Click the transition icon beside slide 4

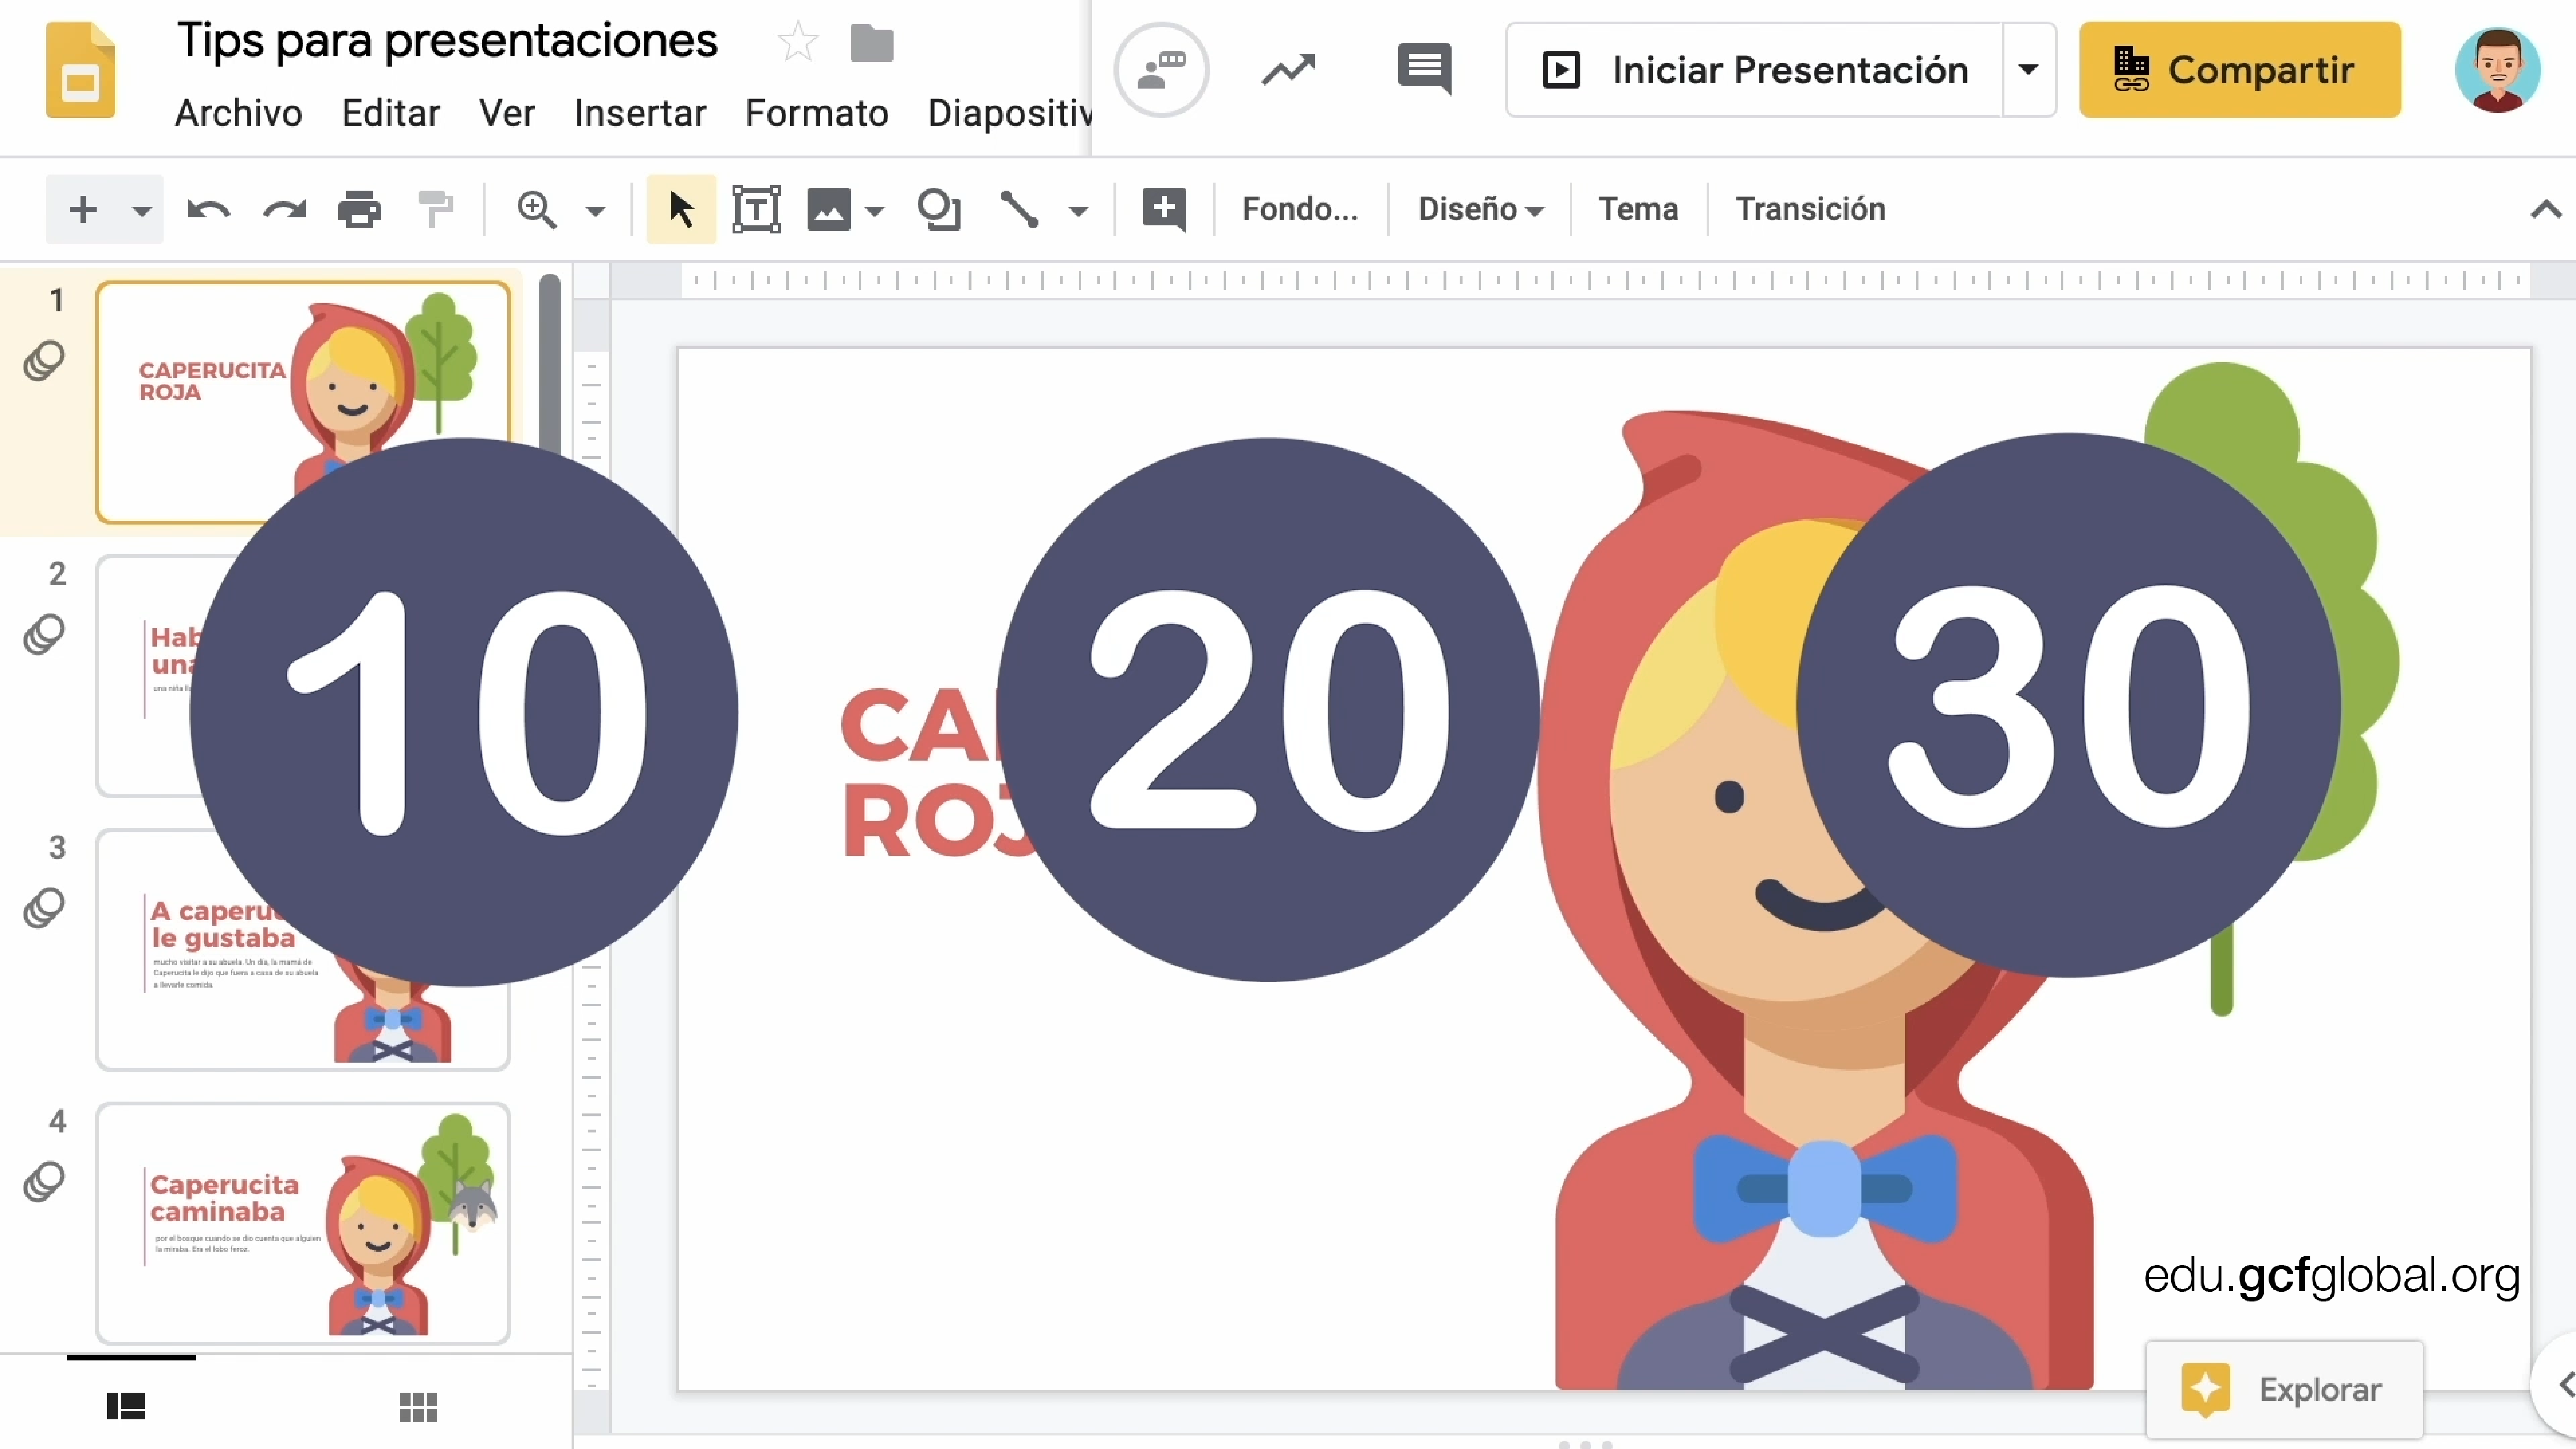coord(44,1182)
